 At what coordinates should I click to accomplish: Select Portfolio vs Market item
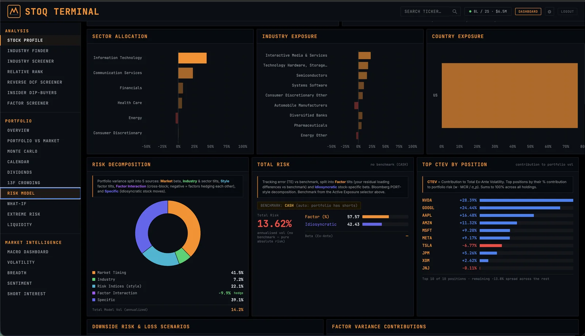tap(40, 141)
